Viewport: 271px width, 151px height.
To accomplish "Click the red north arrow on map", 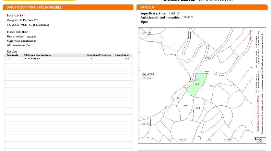I will click(x=250, y=35).
